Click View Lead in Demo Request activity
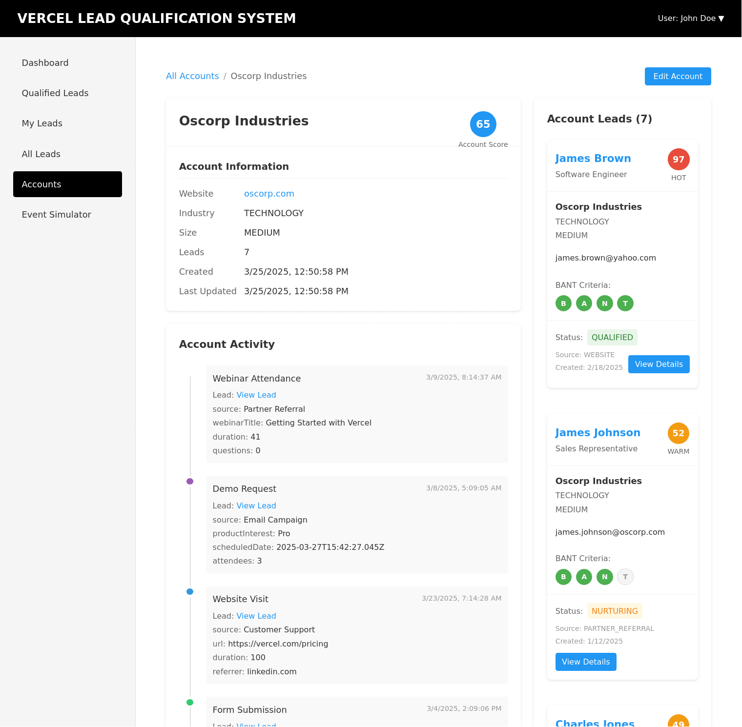 (256, 506)
